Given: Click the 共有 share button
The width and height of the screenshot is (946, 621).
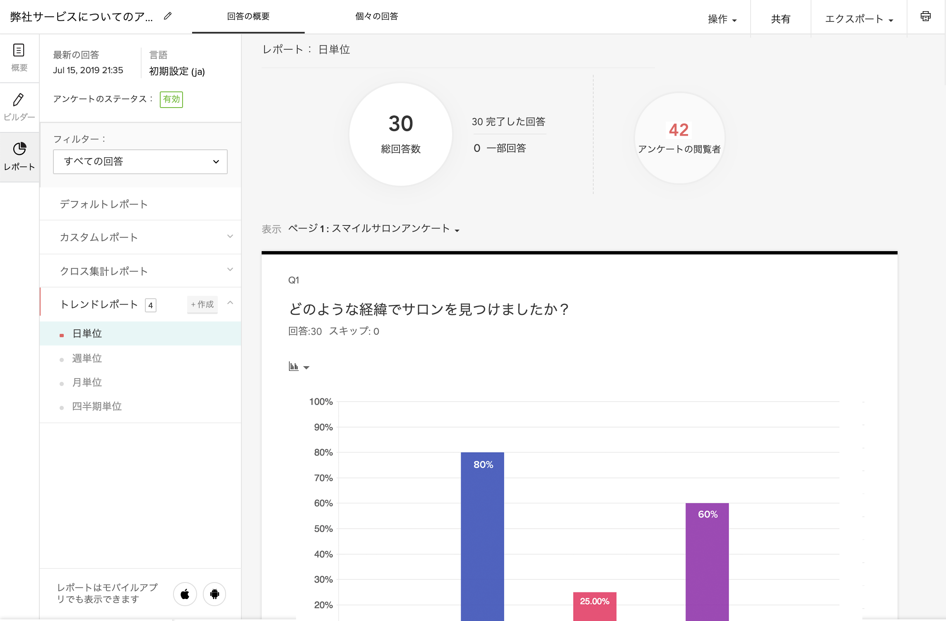Looking at the screenshot, I should [780, 19].
